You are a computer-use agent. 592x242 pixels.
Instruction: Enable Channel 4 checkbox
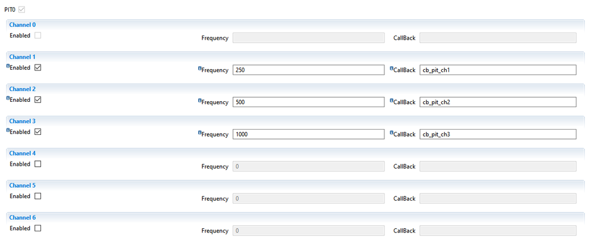click(x=38, y=164)
